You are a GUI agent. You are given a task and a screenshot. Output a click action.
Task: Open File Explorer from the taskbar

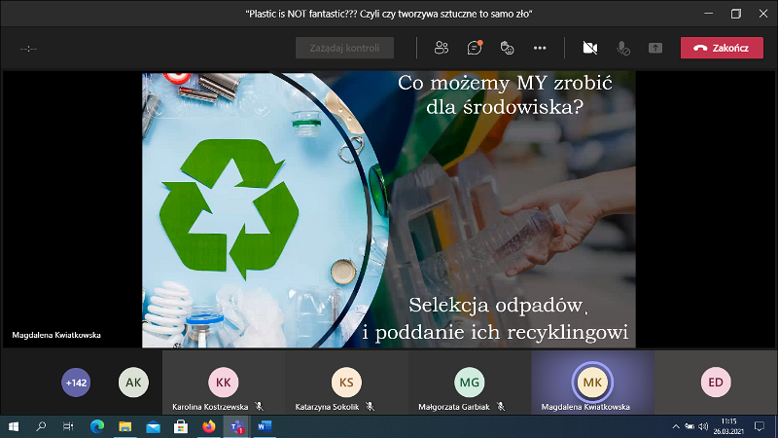pyautogui.click(x=125, y=426)
